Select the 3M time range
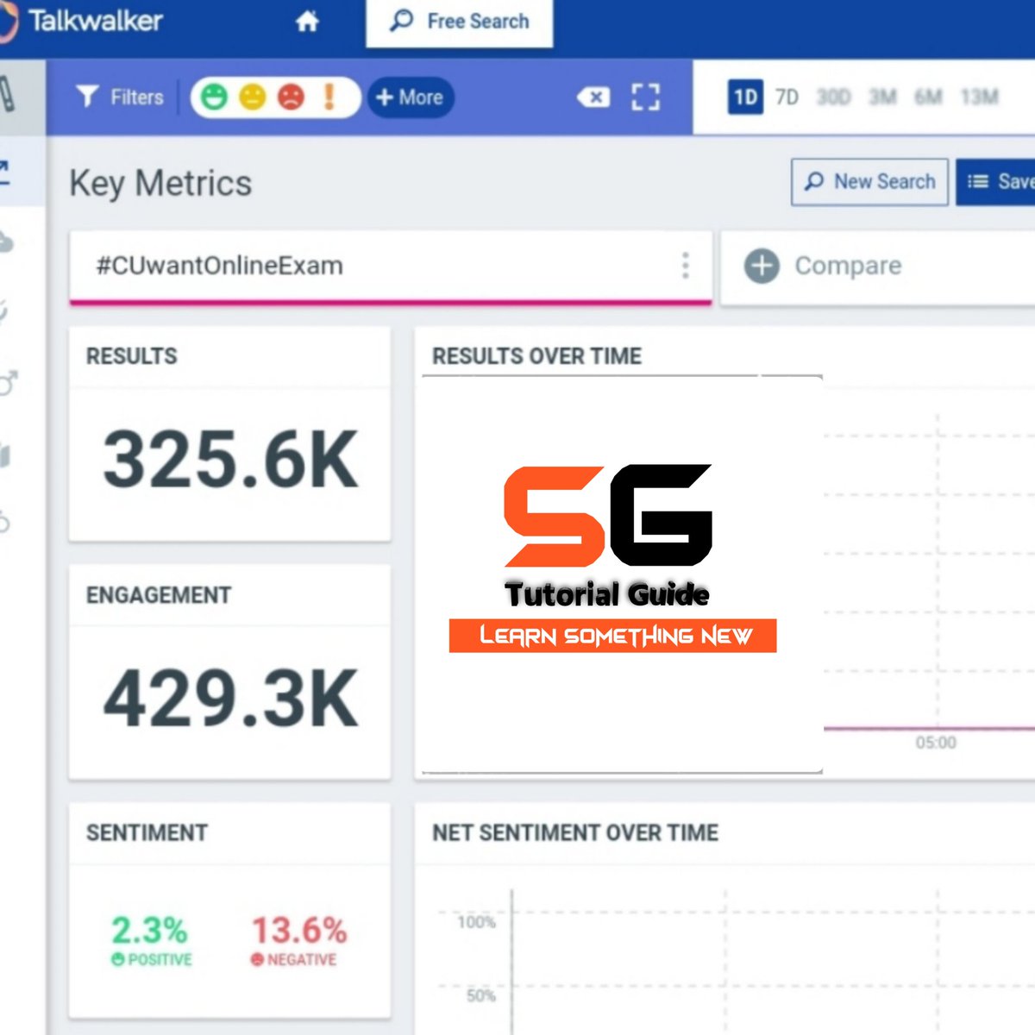Viewport: 1035px width, 1035px height. [882, 97]
